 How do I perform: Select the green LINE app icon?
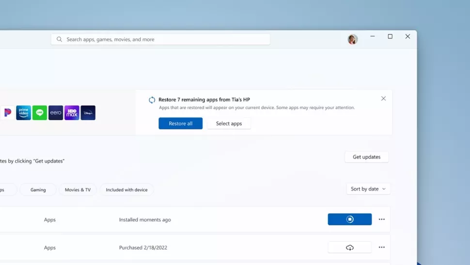40,113
